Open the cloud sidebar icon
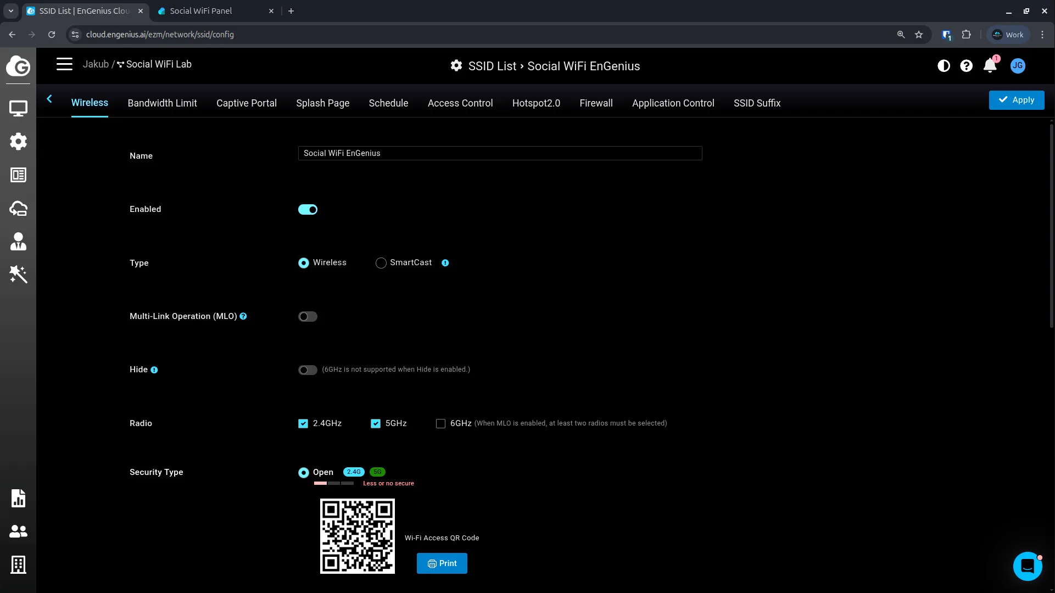The width and height of the screenshot is (1055, 593). pos(18,209)
